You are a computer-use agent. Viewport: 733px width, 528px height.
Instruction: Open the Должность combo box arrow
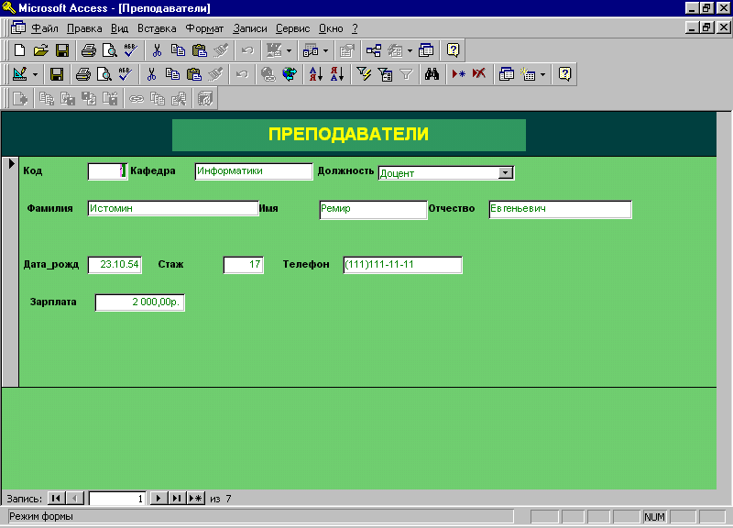click(x=505, y=173)
